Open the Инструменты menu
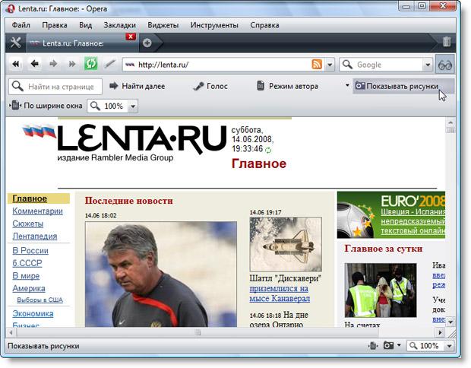This screenshot has width=471, height=368. pyautogui.click(x=214, y=25)
